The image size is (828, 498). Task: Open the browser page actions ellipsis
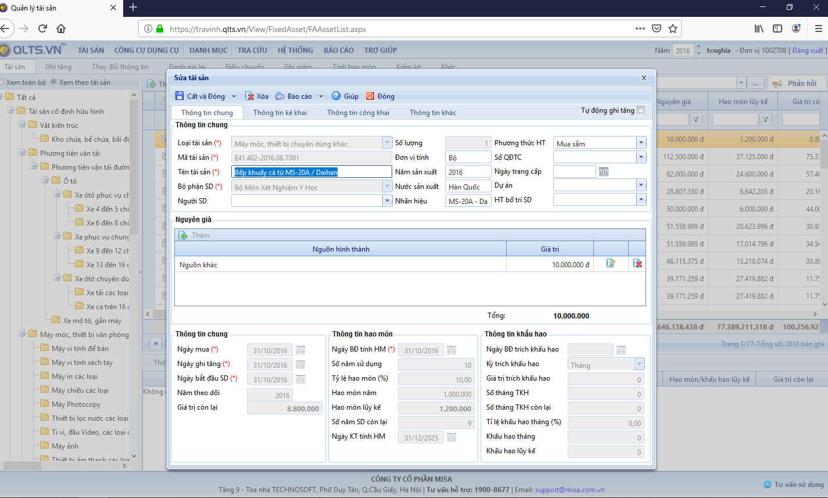(640, 28)
